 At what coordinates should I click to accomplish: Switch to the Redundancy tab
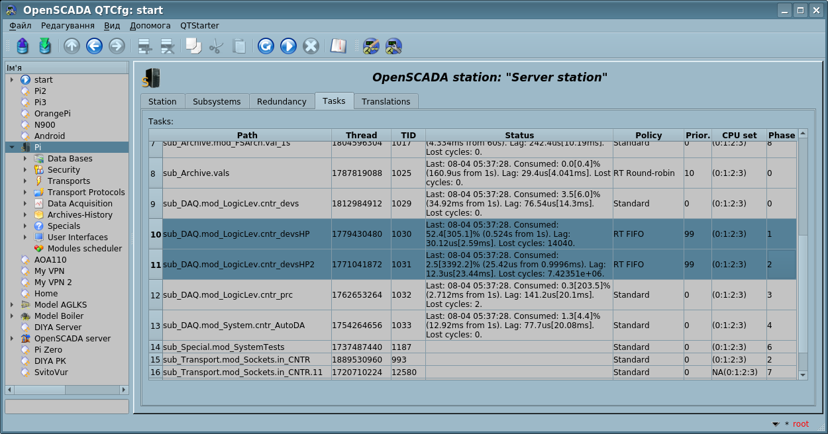(x=282, y=101)
